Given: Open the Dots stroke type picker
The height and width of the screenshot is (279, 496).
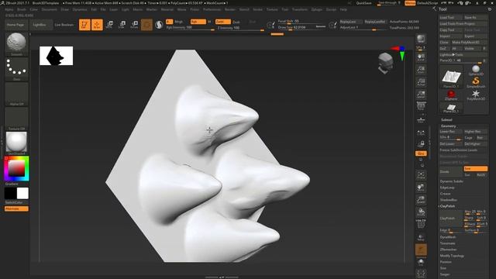Looking at the screenshot, I should (x=16, y=69).
